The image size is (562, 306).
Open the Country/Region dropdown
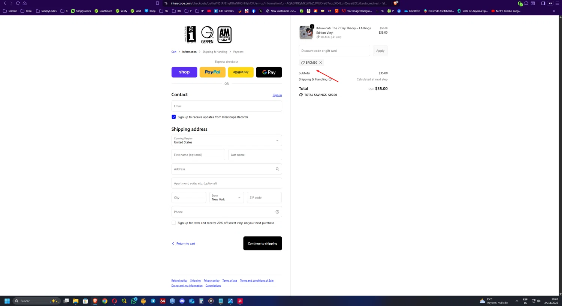pos(227,140)
